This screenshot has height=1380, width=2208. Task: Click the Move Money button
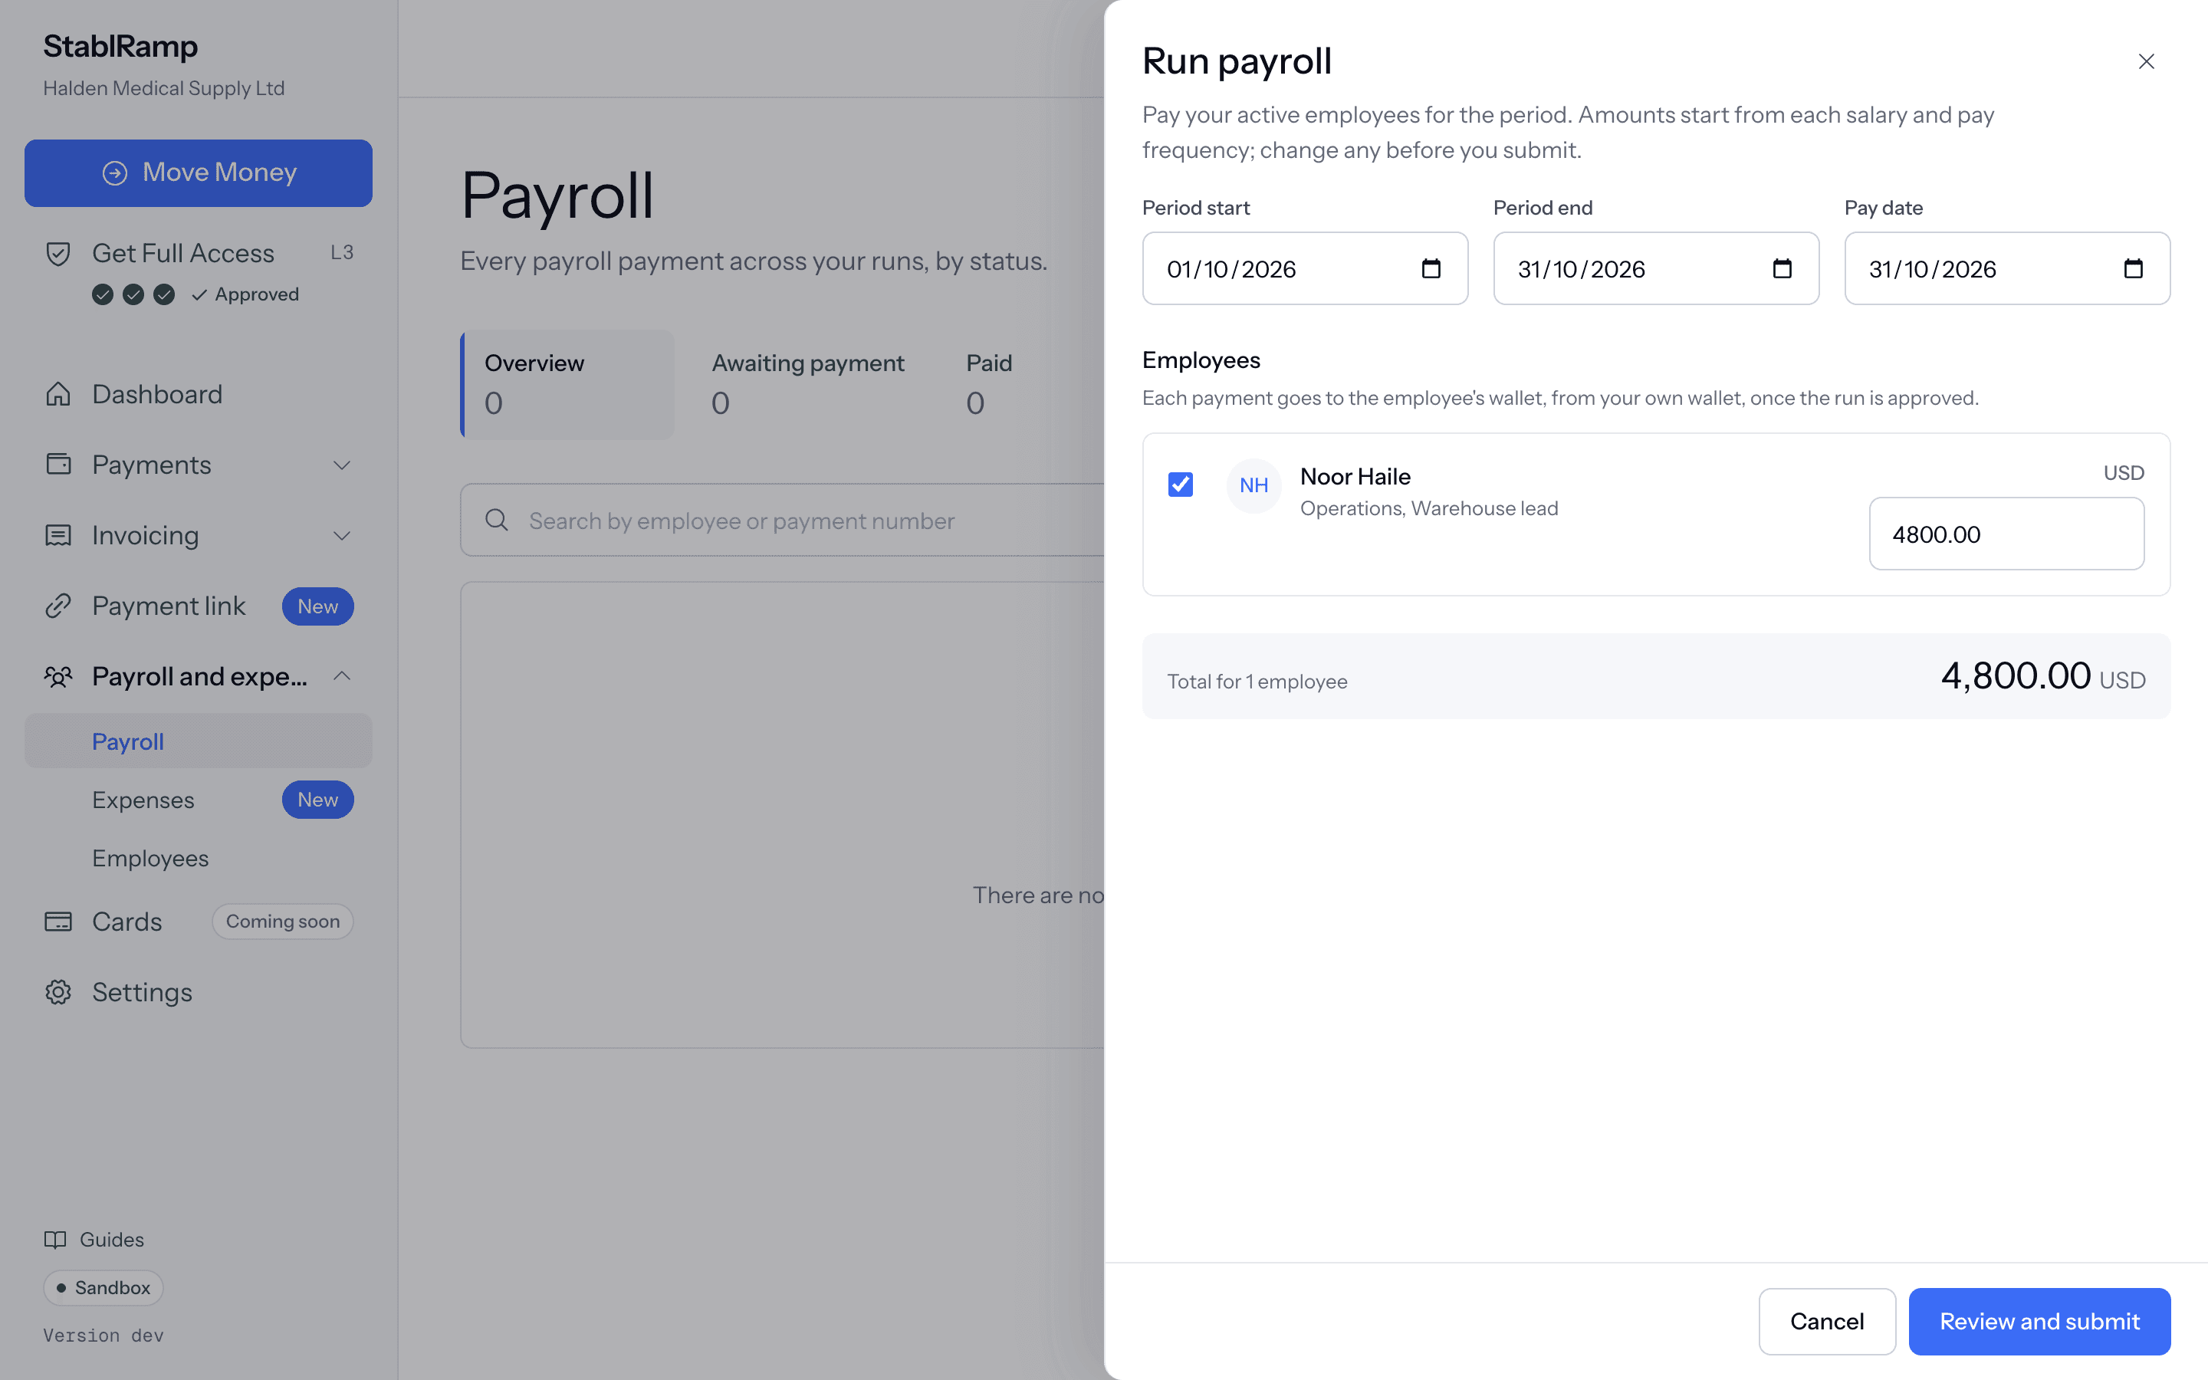click(x=198, y=172)
